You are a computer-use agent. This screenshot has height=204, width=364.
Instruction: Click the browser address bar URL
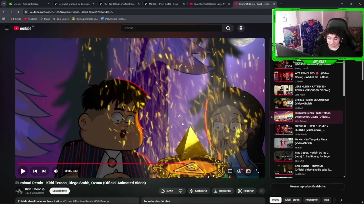pyautogui.click(x=71, y=12)
